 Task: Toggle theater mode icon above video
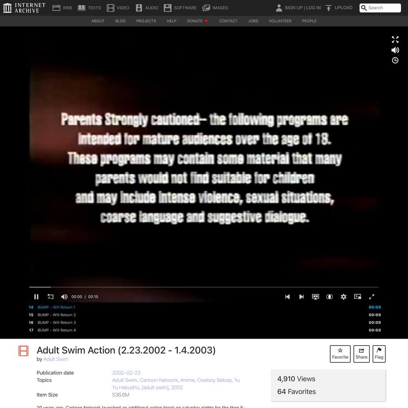[395, 40]
